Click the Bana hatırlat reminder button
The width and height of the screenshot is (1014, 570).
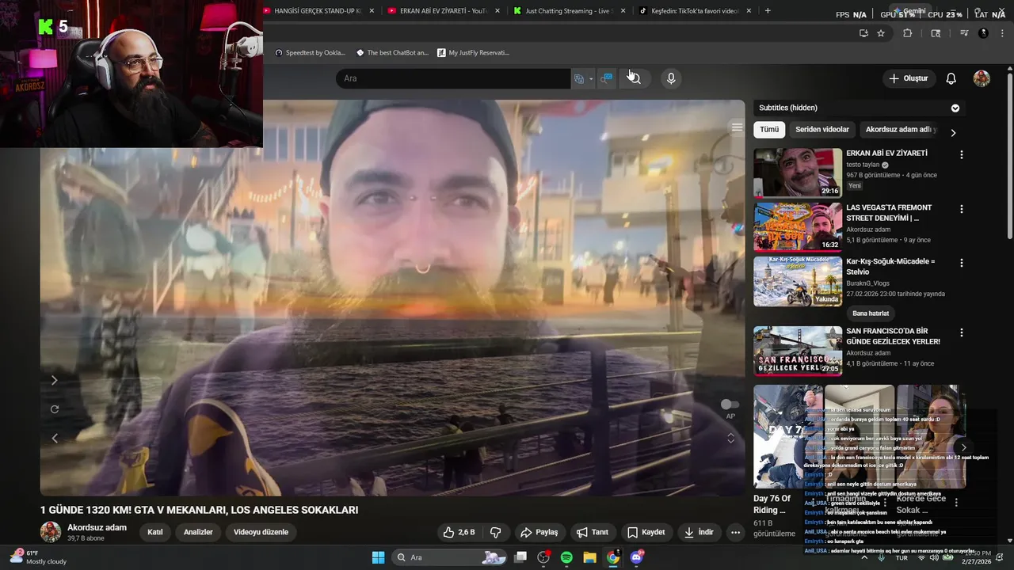pyautogui.click(x=871, y=313)
